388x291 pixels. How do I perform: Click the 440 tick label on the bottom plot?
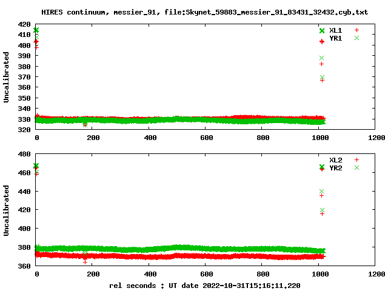pyautogui.click(x=24, y=192)
